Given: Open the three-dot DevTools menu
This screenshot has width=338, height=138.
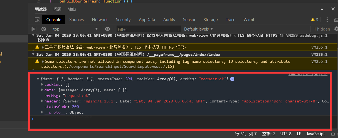Looking at the screenshot, I should click(327, 20).
